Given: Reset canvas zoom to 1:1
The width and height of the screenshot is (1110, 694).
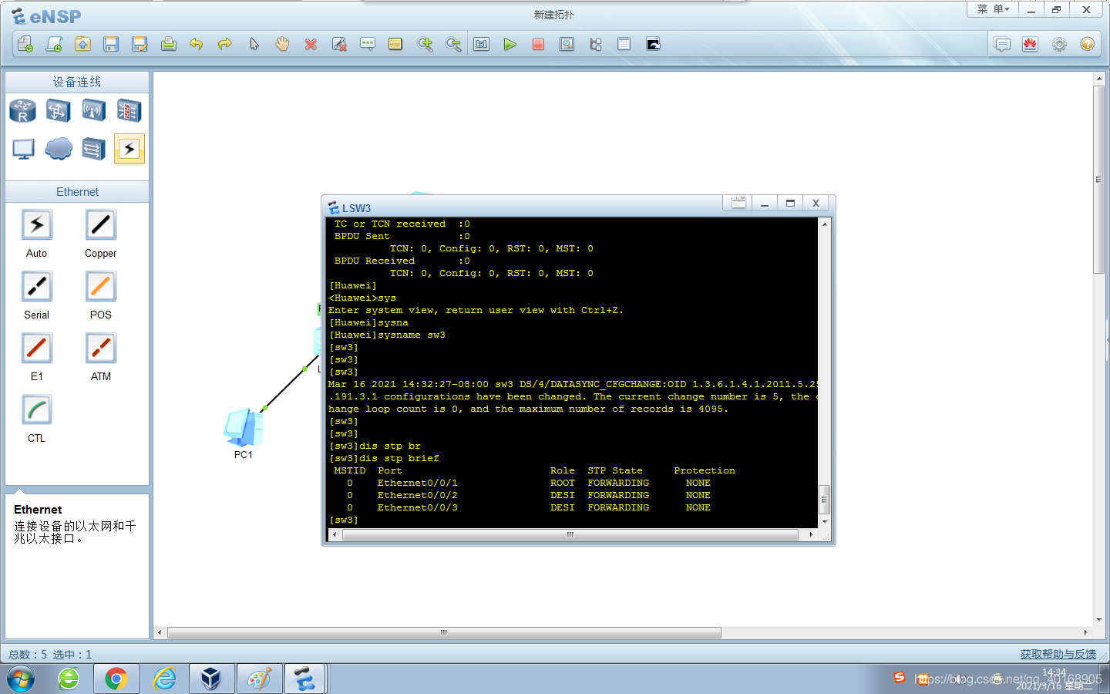Looking at the screenshot, I should (482, 44).
